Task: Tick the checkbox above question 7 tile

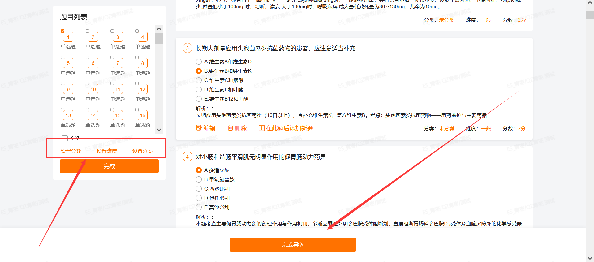Action: (x=112, y=57)
